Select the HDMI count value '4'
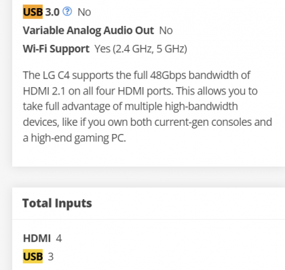This screenshot has width=285, height=270. pos(59,238)
